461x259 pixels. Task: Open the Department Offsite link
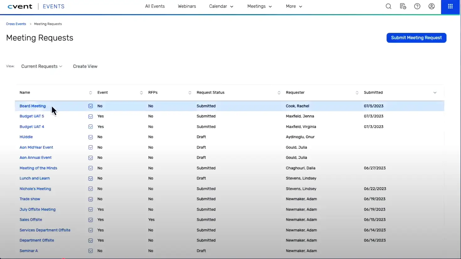click(37, 240)
